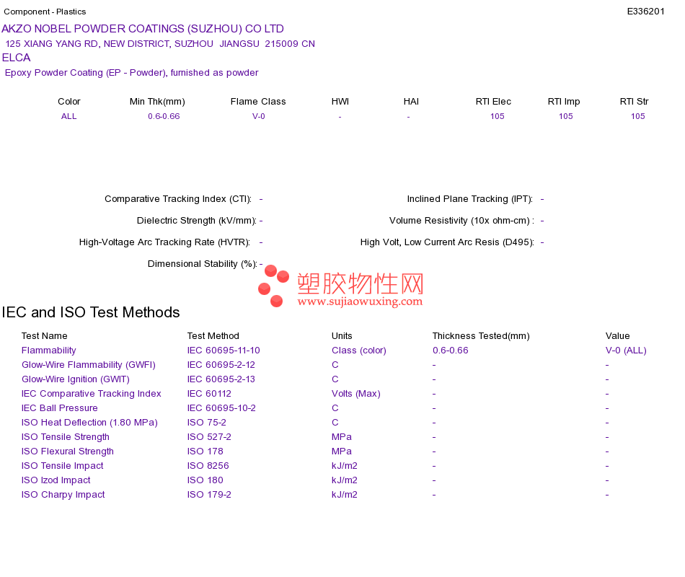Click the IEC 60695-2-12 test method
Screen dimensions: 685x577
221,364
